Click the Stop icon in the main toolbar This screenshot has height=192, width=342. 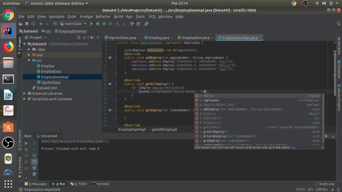click(111, 23)
